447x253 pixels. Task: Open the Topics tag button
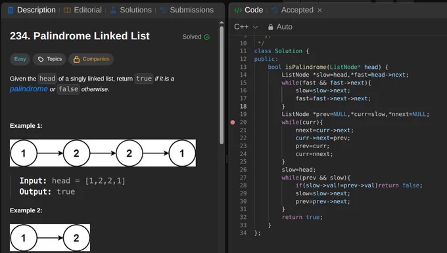(x=49, y=59)
